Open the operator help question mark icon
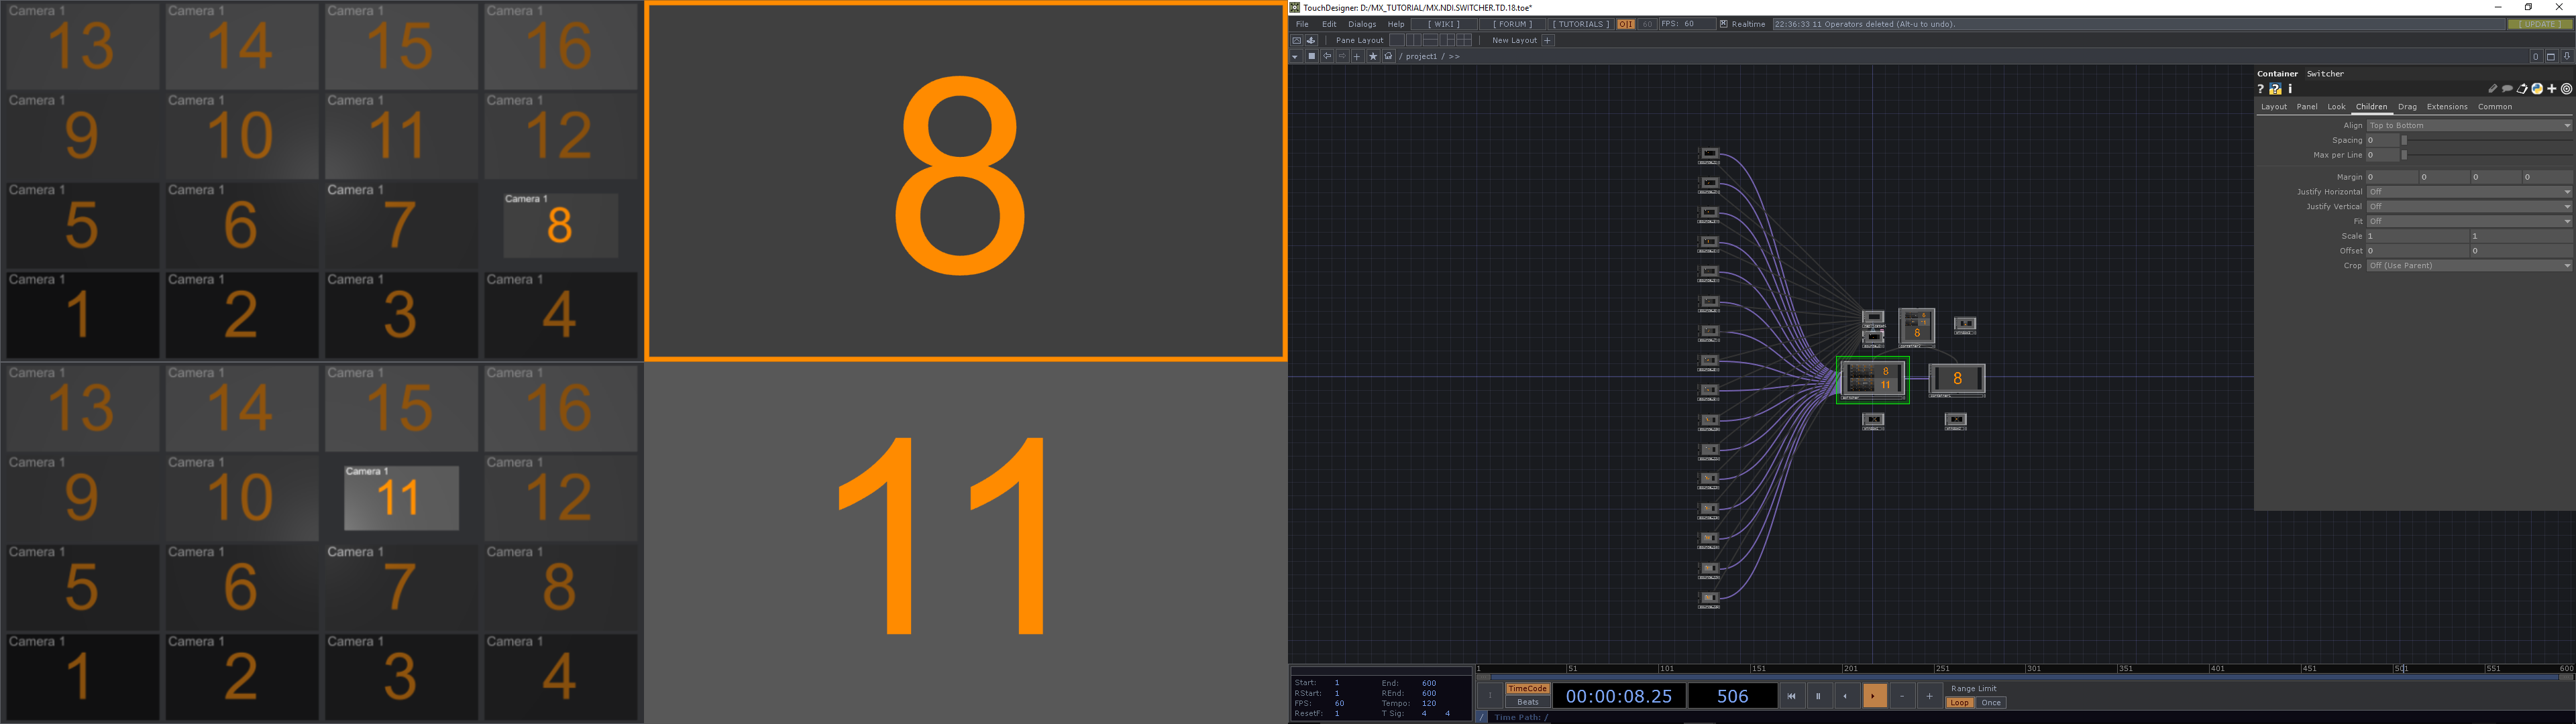Screen dimensions: 2576x724 [2260, 89]
